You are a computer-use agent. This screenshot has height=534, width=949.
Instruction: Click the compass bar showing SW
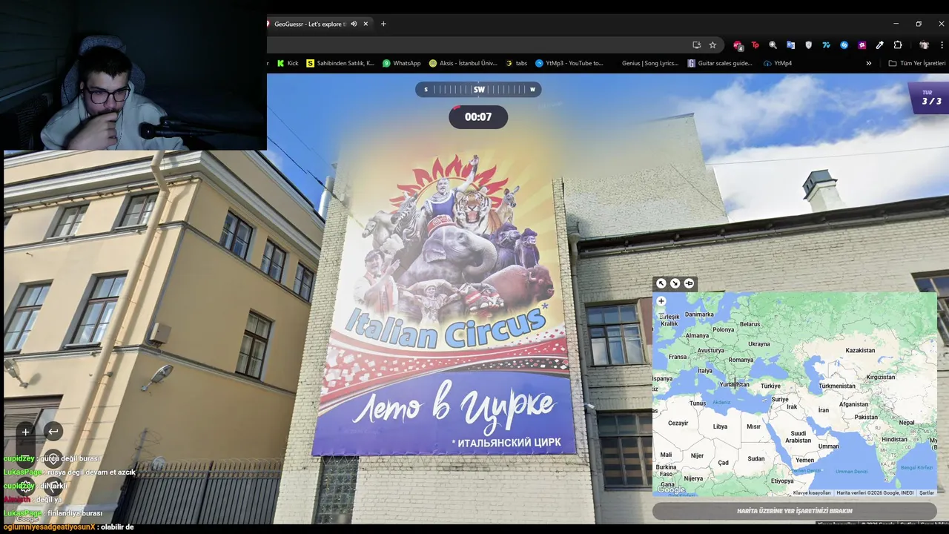coord(478,90)
